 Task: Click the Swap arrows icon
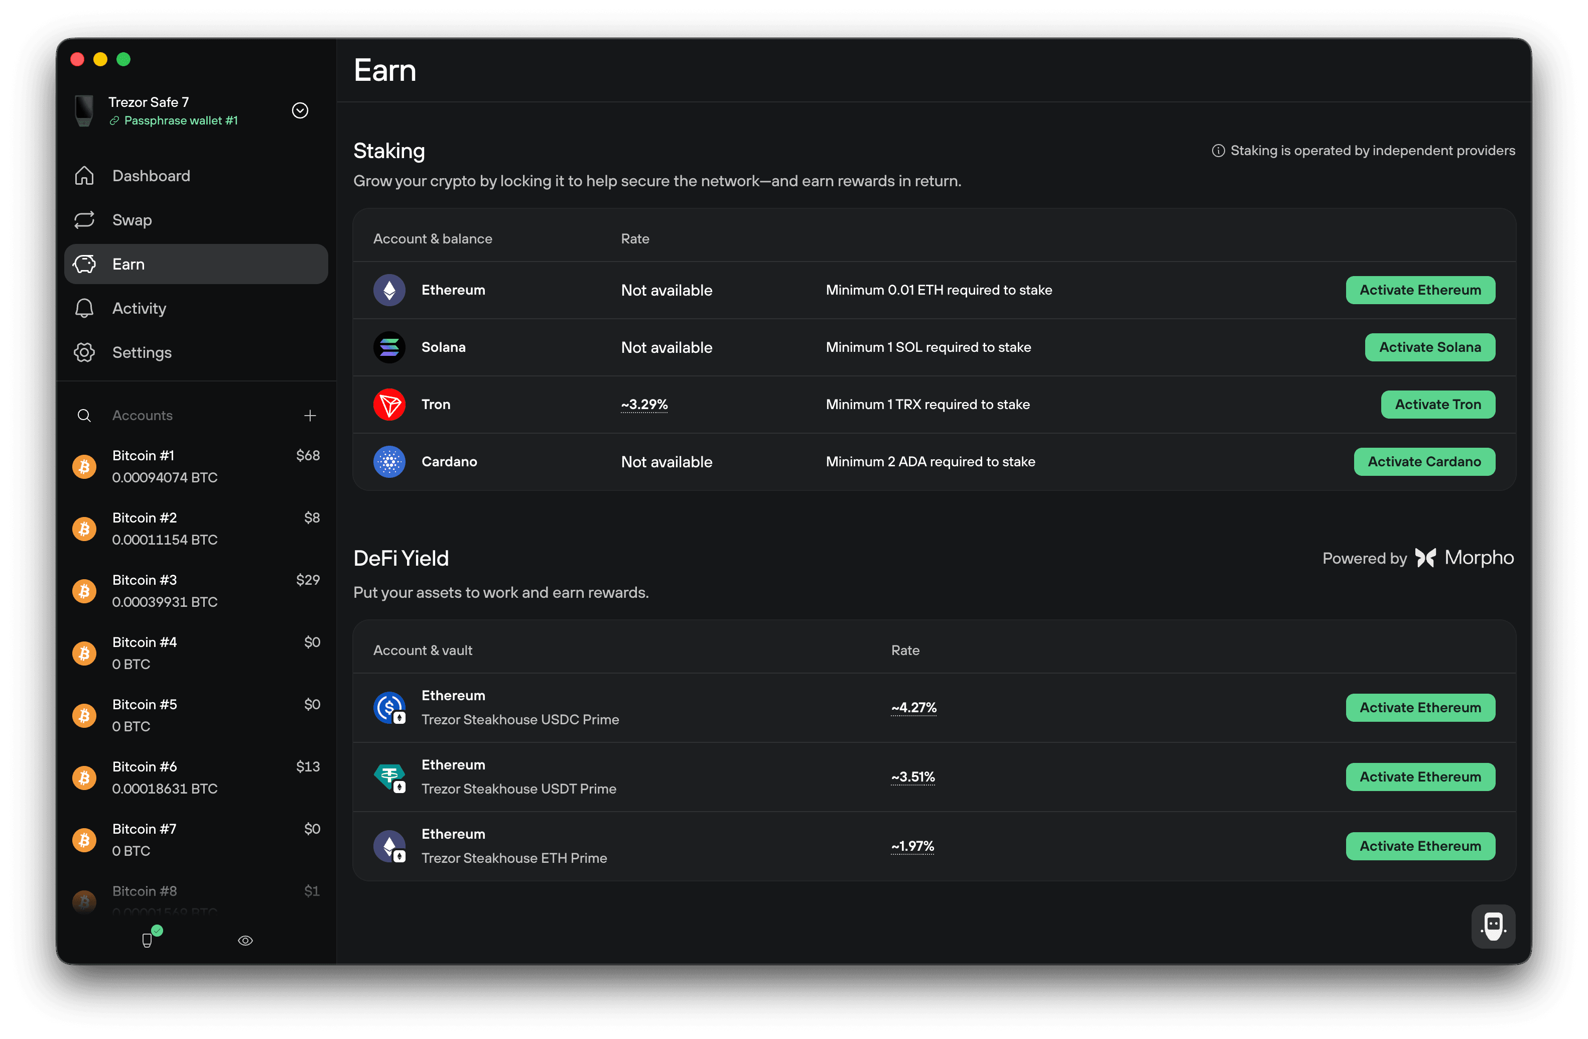84,219
